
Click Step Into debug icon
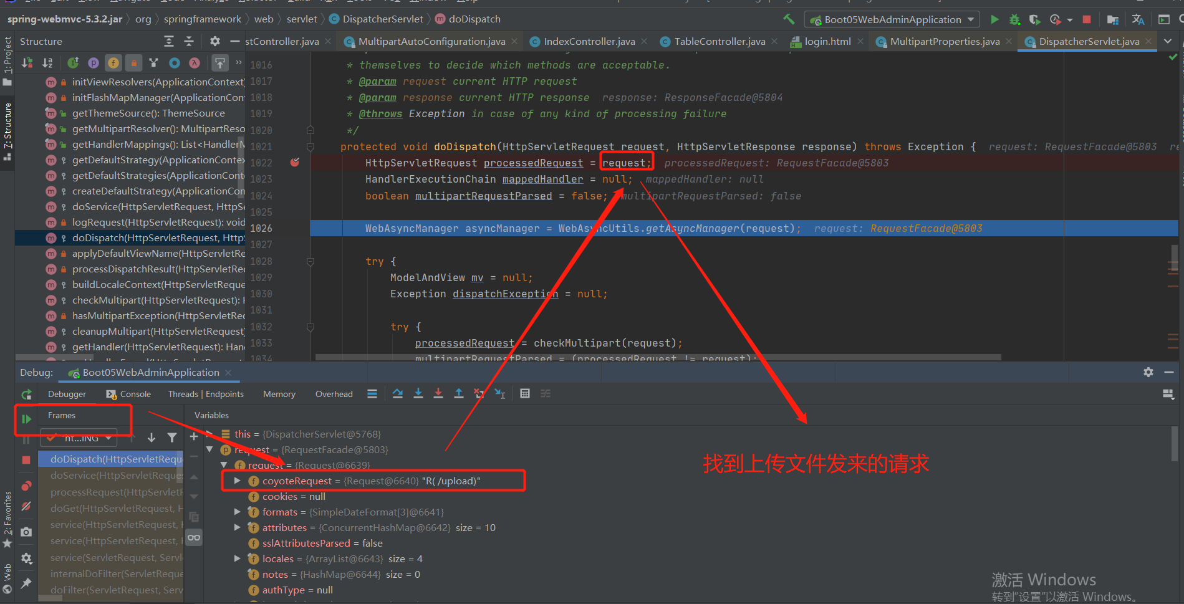[418, 393]
